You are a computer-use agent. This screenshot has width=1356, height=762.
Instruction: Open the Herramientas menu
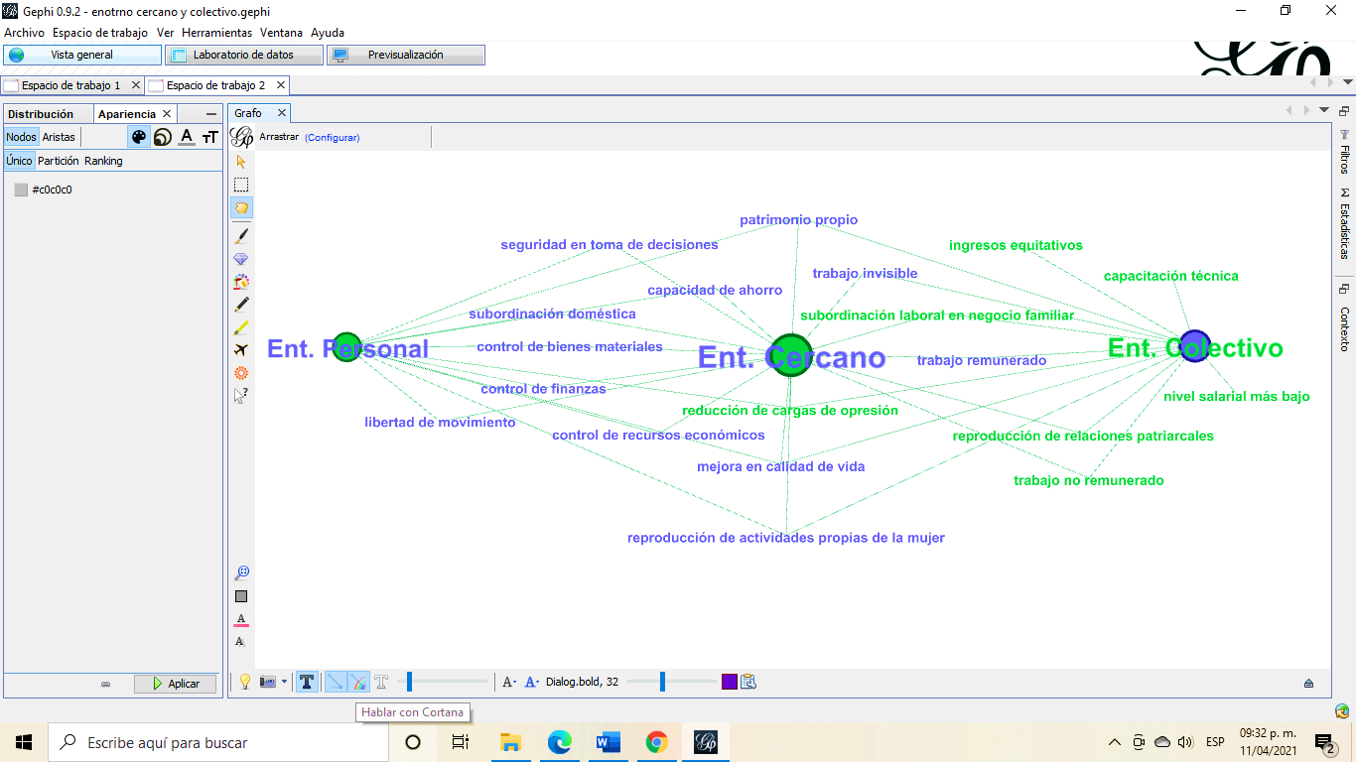tap(216, 33)
